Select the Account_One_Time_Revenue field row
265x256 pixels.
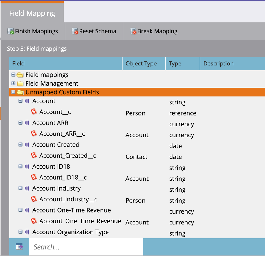click(81, 221)
